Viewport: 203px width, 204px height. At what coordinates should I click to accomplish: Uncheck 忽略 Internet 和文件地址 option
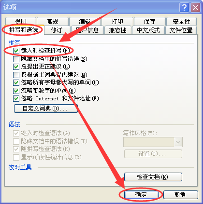pyautogui.click(x=16, y=98)
